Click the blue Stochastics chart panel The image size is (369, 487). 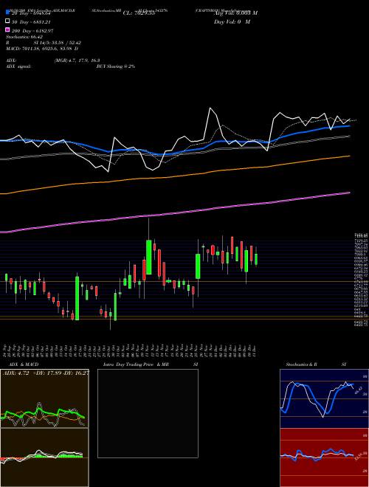point(324,398)
